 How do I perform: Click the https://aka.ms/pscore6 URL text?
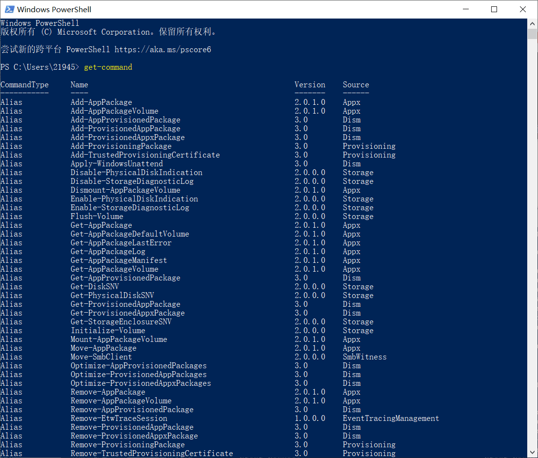162,50
